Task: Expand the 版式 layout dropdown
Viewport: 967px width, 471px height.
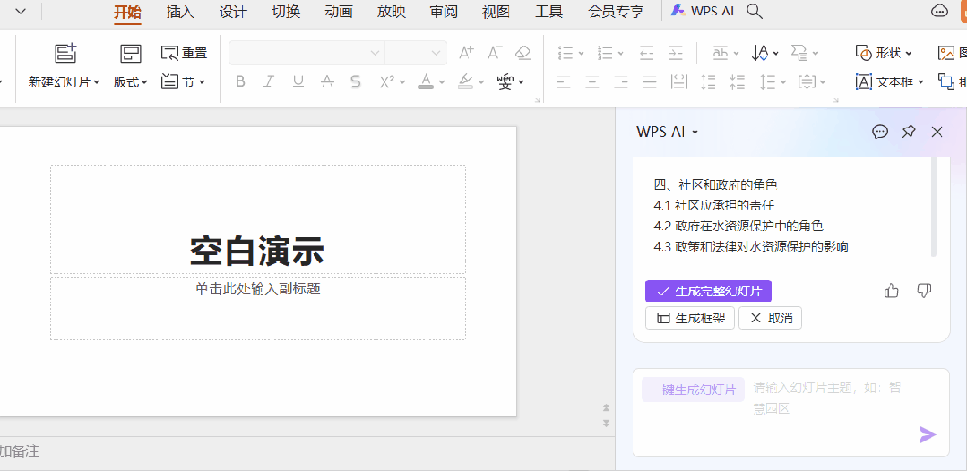Action: pos(131,82)
